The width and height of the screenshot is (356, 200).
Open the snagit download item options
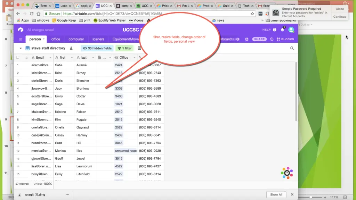pyautogui.click(x=67, y=194)
